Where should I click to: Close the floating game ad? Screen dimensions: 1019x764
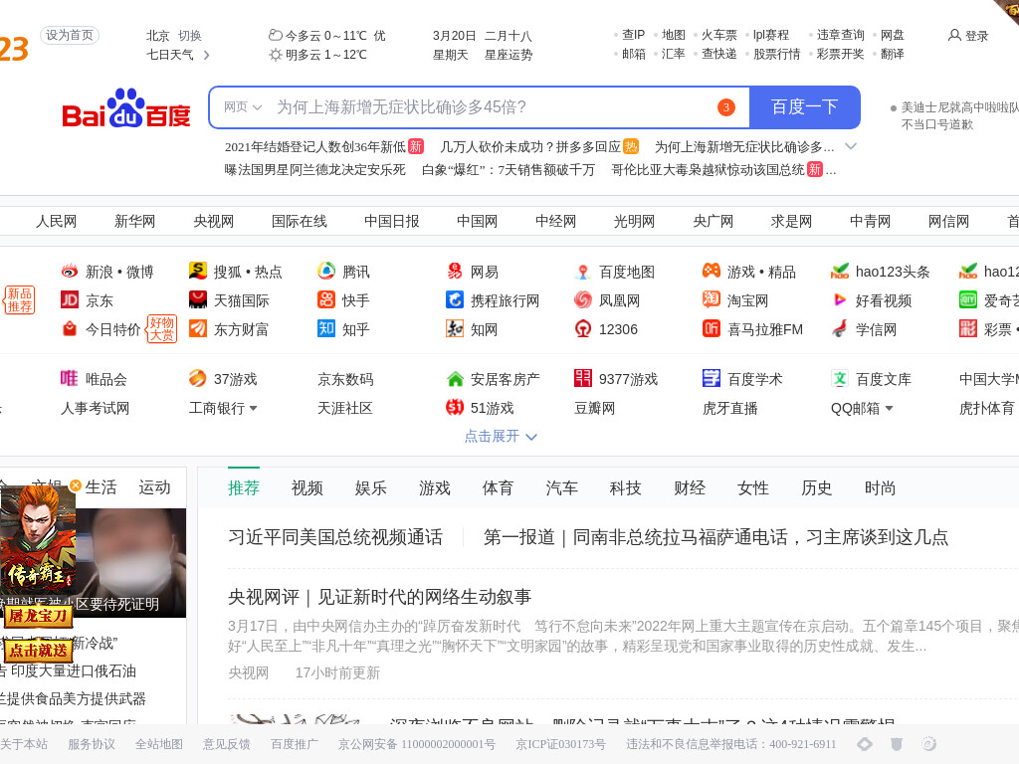coord(76,485)
